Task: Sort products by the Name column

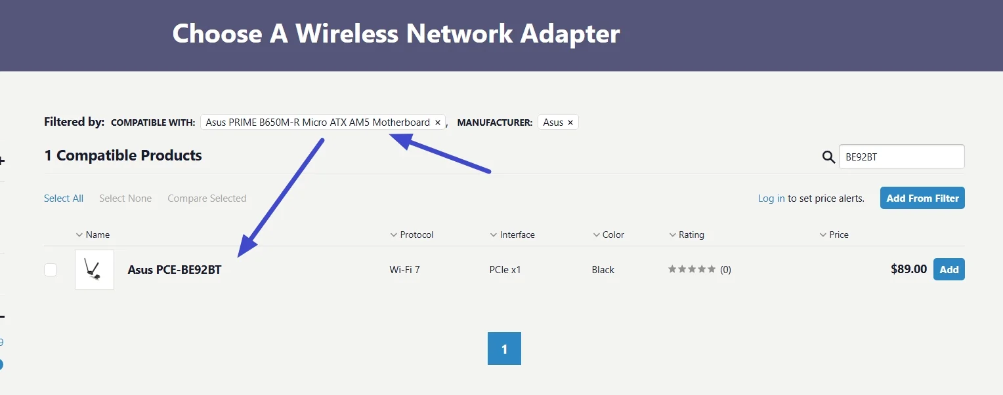Action: (97, 235)
